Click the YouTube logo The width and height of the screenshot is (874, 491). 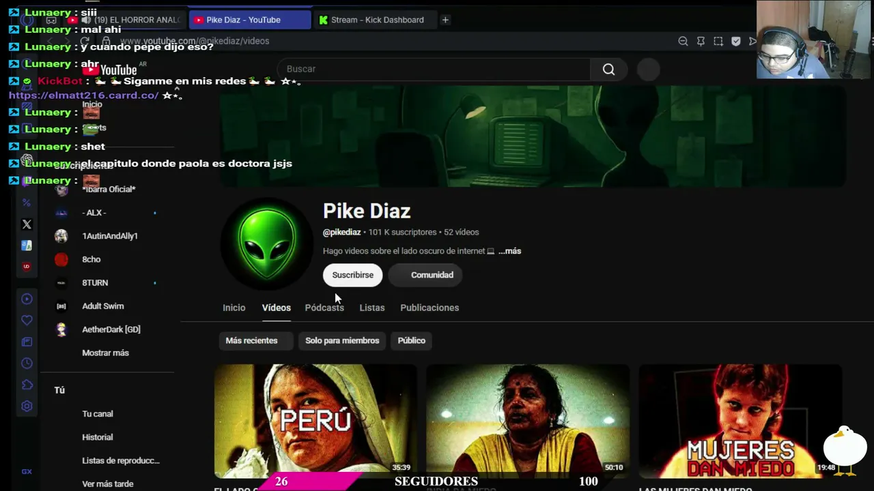[x=109, y=69]
